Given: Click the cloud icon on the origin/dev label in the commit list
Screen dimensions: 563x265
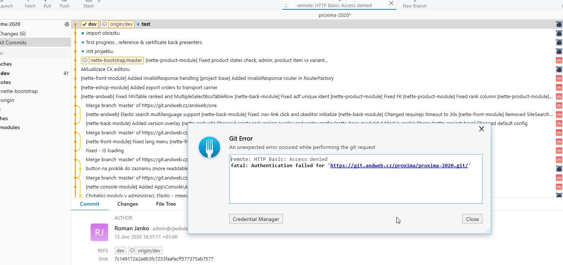Looking at the screenshot, I should pyautogui.click(x=105, y=24).
